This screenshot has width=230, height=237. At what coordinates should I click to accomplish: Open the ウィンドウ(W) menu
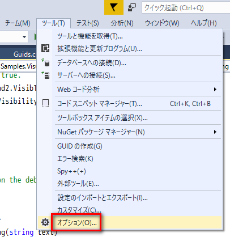click(162, 23)
